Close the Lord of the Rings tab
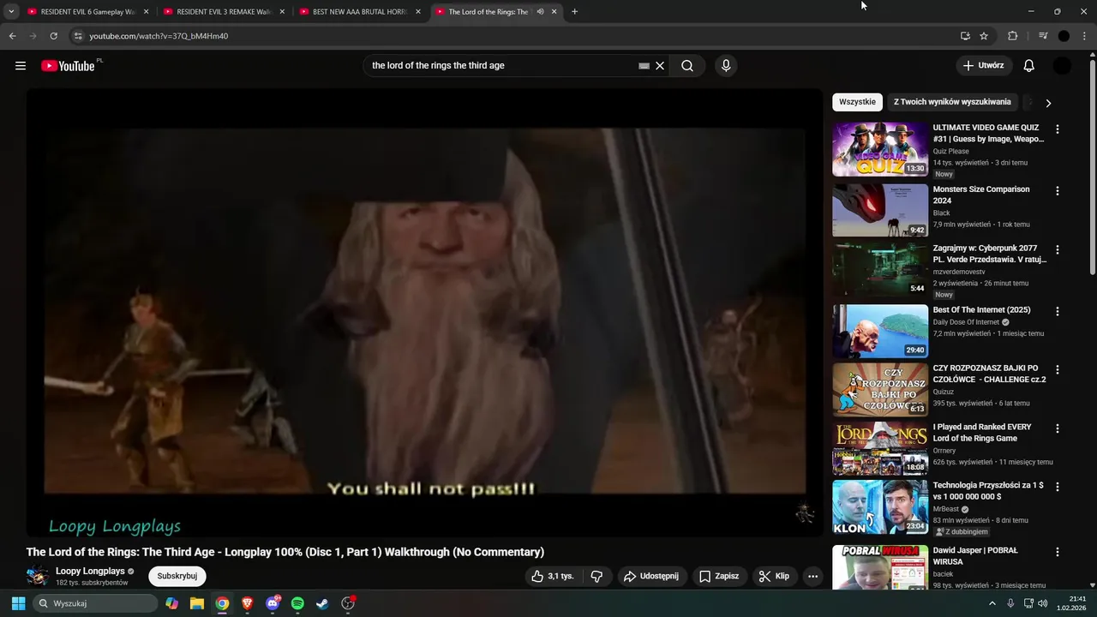 click(554, 12)
